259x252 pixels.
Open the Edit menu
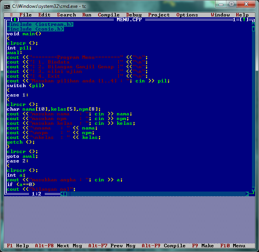click(x=44, y=15)
